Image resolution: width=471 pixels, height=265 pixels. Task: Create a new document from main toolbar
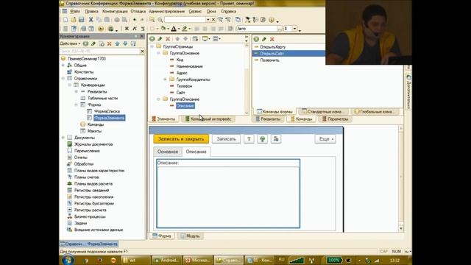coord(65,20)
